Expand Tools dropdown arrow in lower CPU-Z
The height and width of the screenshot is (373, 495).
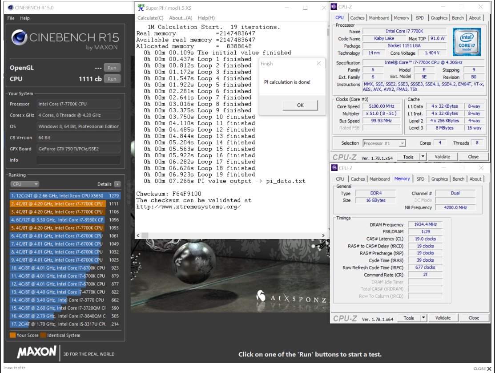click(423, 318)
